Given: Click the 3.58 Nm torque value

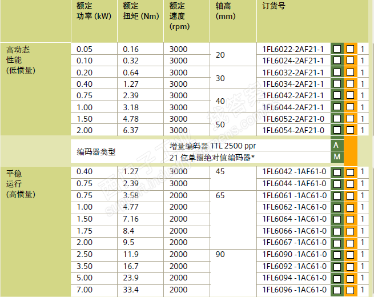Looking at the screenshot, I should click(131, 195).
